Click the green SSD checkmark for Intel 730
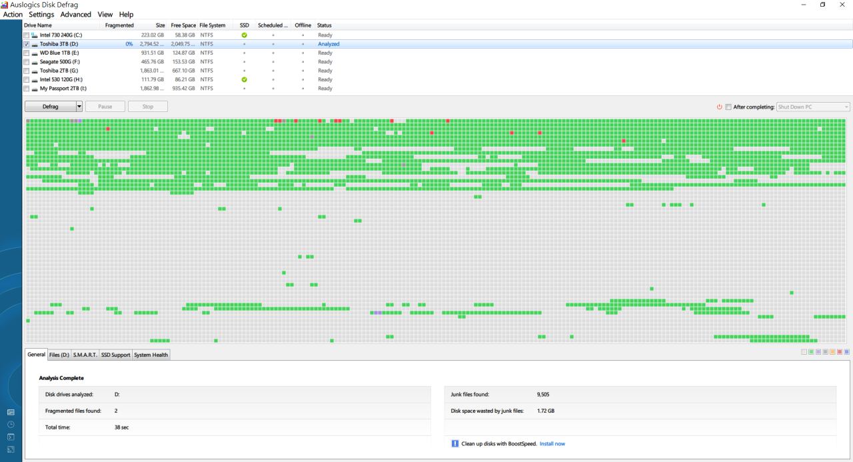Image resolution: width=853 pixels, height=462 pixels. click(244, 35)
